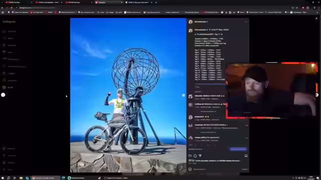Click the browser address bar
Image resolution: width=321 pixels, height=180 pixels.
151,8
